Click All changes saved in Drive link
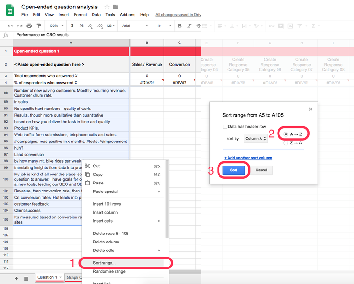 tap(178, 15)
